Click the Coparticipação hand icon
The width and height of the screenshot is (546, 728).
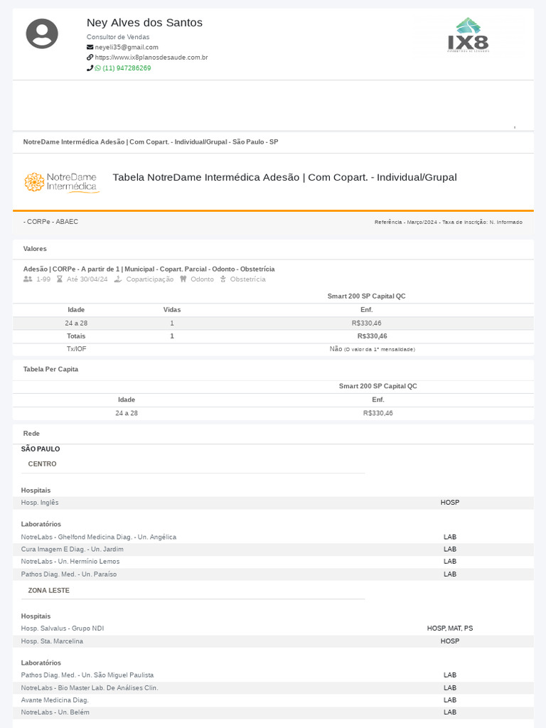(118, 279)
